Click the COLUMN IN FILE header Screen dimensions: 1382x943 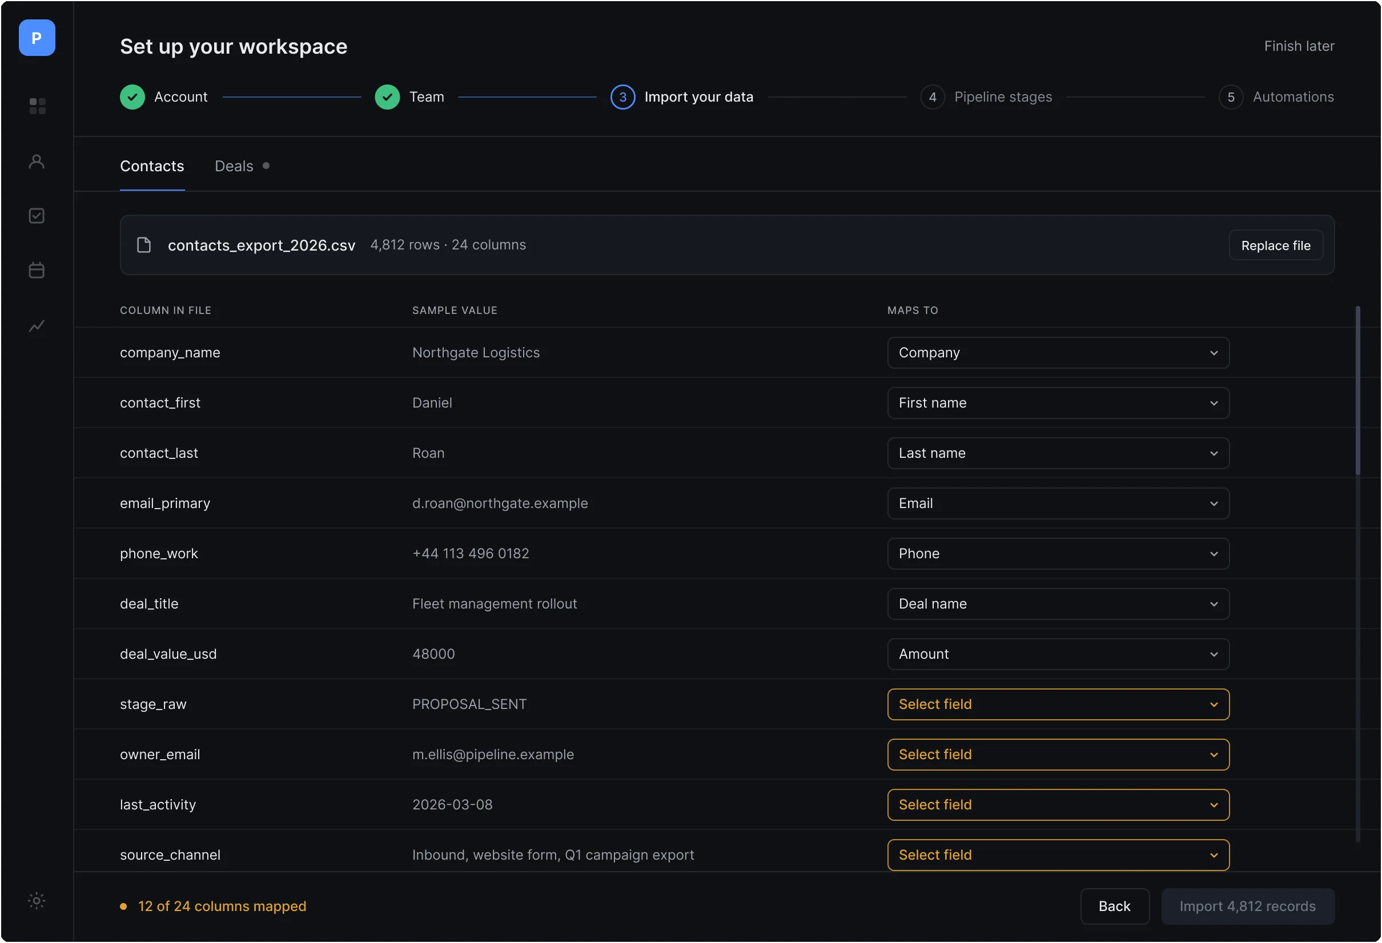[x=166, y=311]
